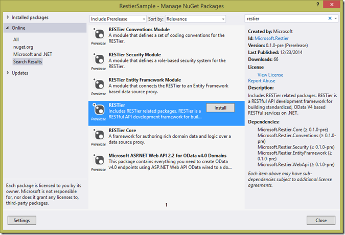The width and height of the screenshot is (345, 235).
Task: Close the Manage NuGet Packages dialog
Action: pos(321,221)
